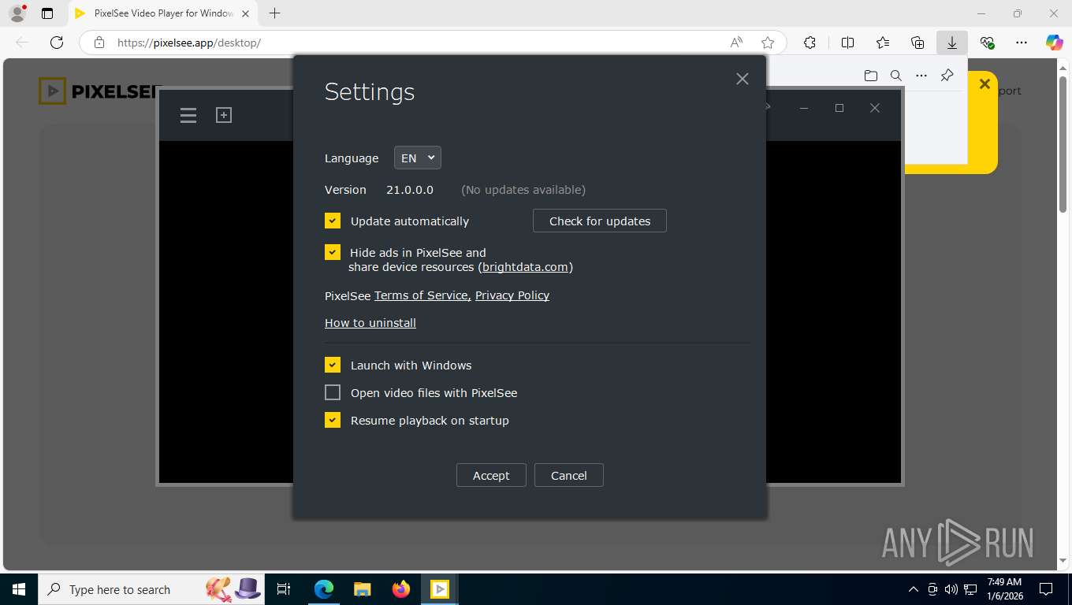The width and height of the screenshot is (1072, 605).
Task: Open PixelSee from the taskbar
Action: pyautogui.click(x=440, y=589)
